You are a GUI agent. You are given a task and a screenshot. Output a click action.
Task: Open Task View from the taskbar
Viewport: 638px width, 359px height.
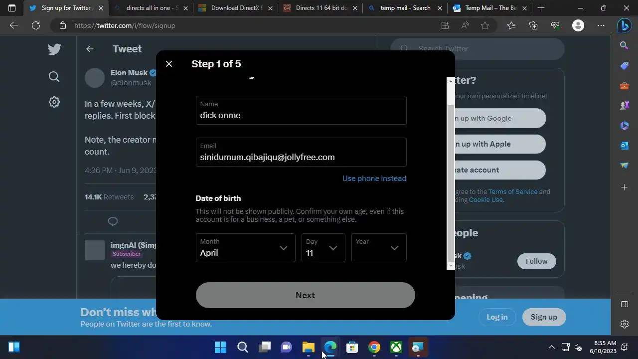tap(265, 347)
